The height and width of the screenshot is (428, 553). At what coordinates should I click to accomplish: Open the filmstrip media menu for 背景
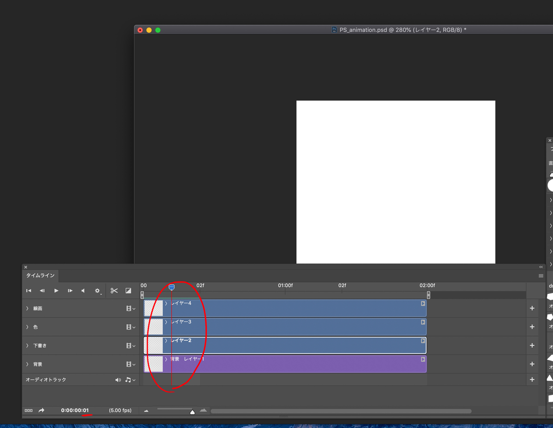tap(131, 364)
